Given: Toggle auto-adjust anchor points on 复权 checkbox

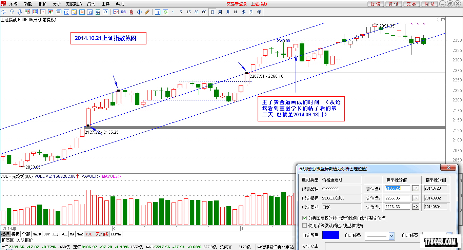Looking at the screenshot, I should click(x=304, y=218).
